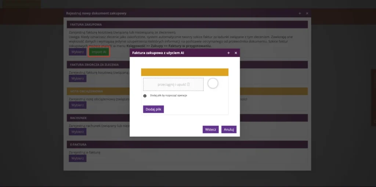Click the FAKTURA ZAKUPOWA section header

(187, 25)
